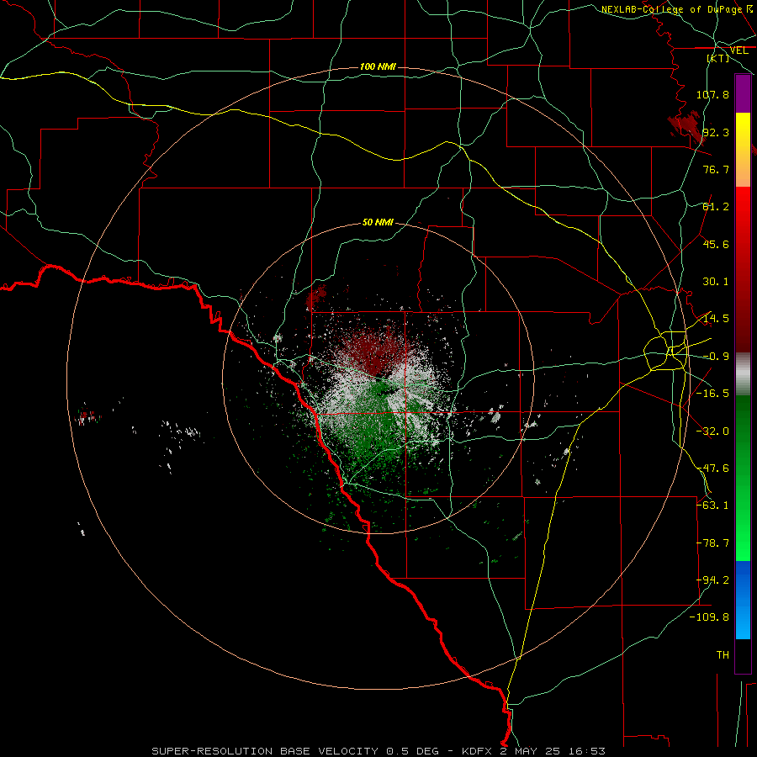This screenshot has width=757, height=757.
Task: Select the 30.1 scale value
Action: [716, 282]
